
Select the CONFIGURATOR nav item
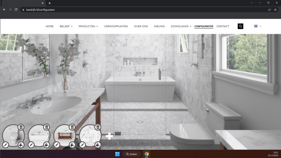[204, 26]
